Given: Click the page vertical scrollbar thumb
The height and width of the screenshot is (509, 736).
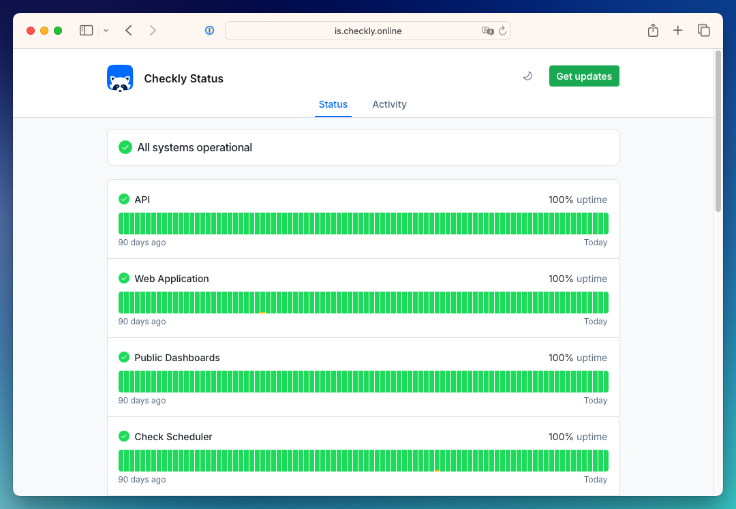Looking at the screenshot, I should click(x=718, y=132).
